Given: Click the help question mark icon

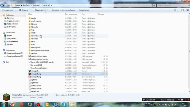Looking at the screenshot, I should click(x=188, y=10).
